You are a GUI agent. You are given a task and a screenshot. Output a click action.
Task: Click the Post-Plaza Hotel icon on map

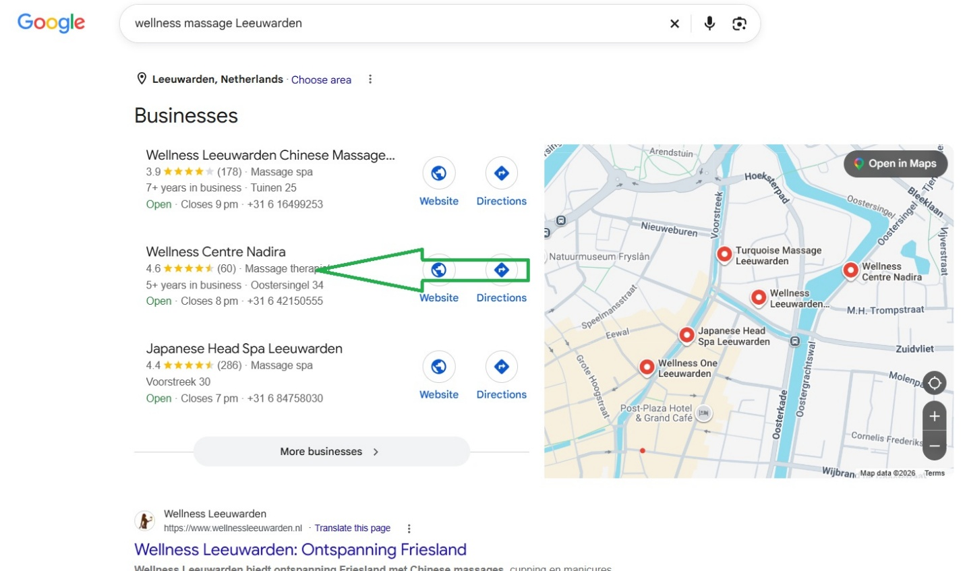point(703,413)
